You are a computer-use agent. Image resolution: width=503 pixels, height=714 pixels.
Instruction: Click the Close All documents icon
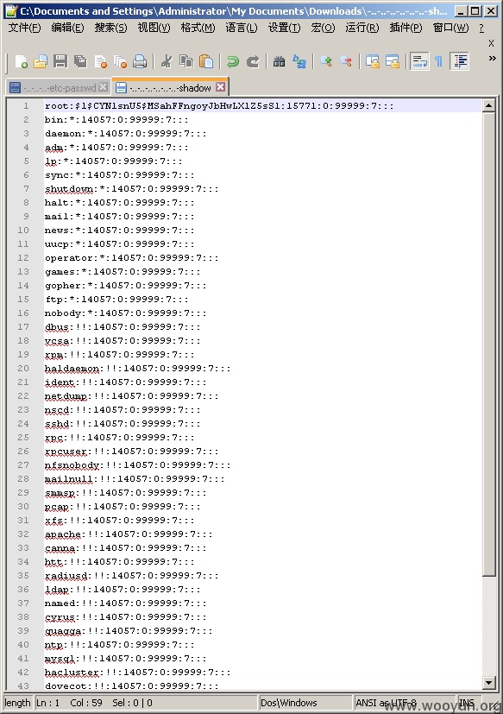pos(120,61)
